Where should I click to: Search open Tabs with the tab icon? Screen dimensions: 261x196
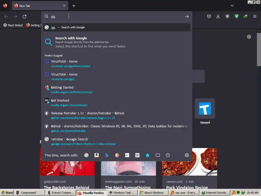(158, 155)
